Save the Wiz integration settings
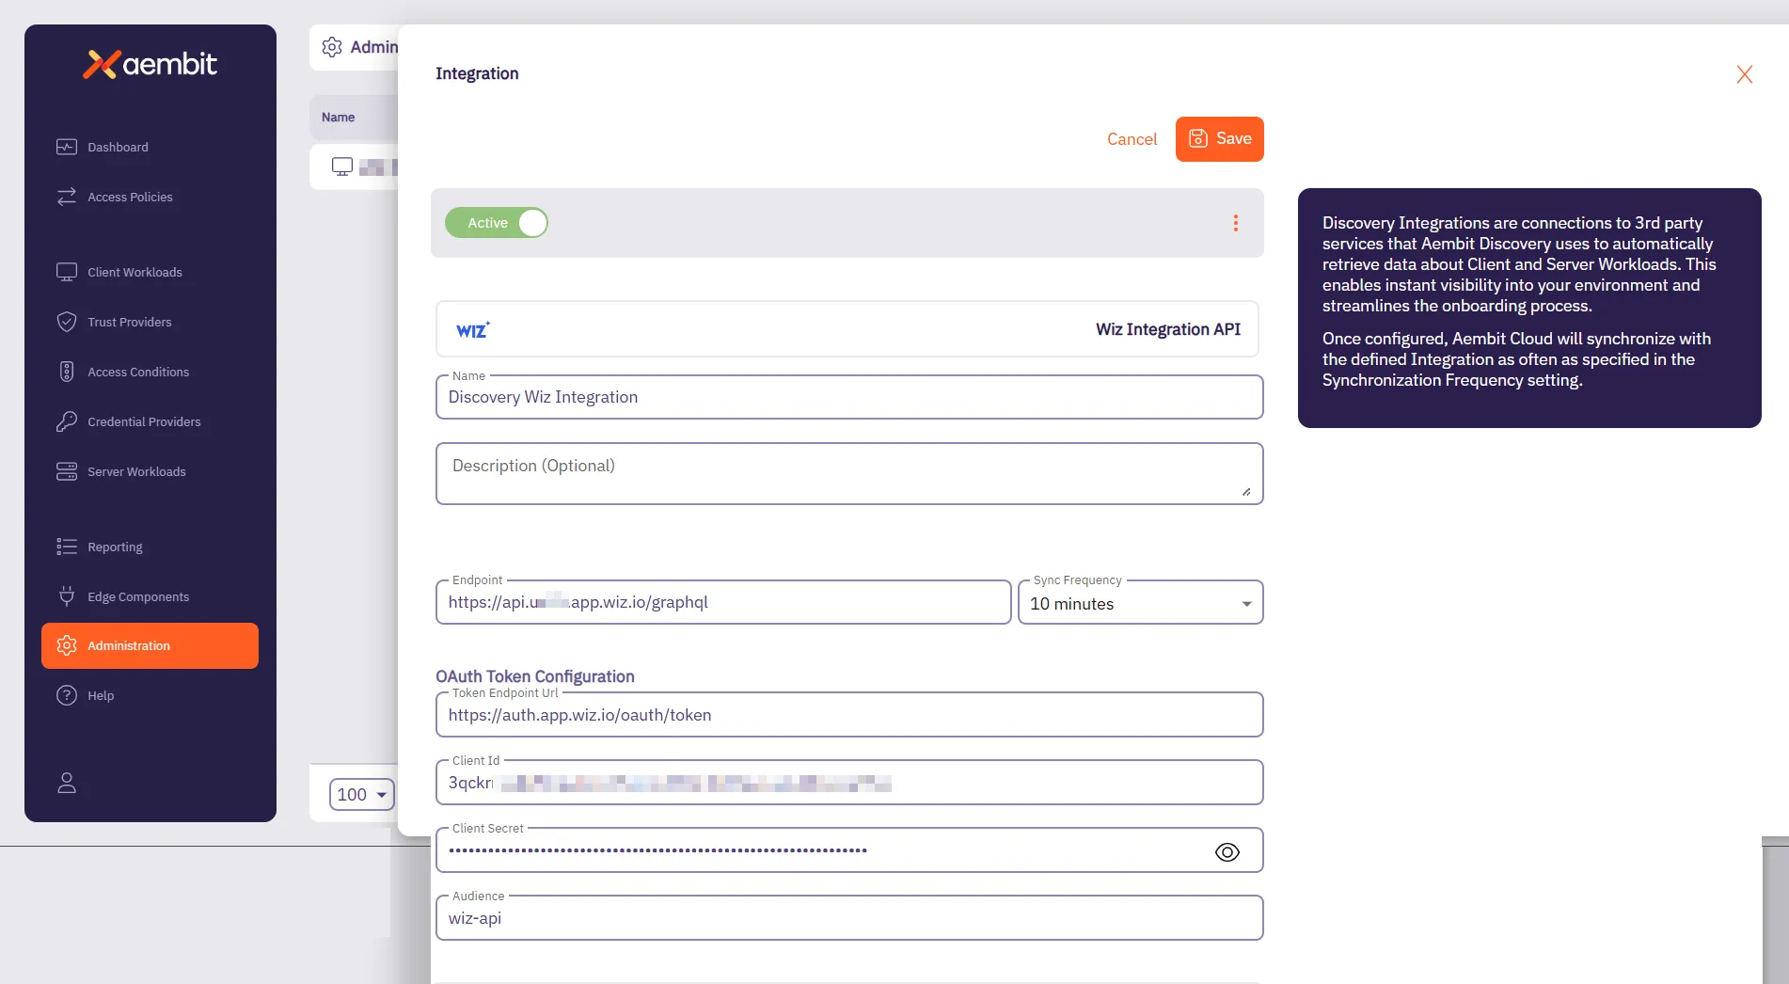This screenshot has height=984, width=1789. point(1219,138)
